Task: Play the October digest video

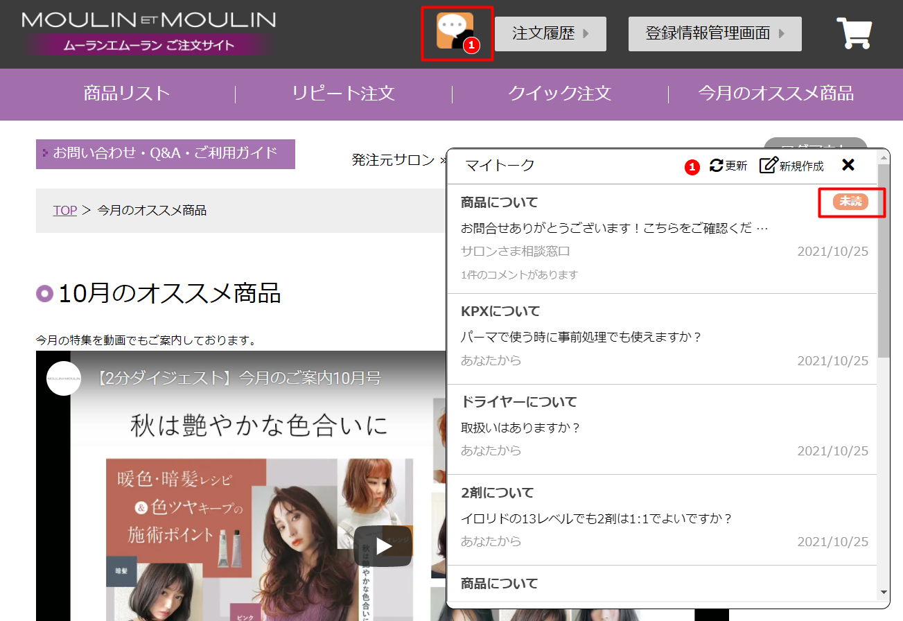Action: point(383,545)
